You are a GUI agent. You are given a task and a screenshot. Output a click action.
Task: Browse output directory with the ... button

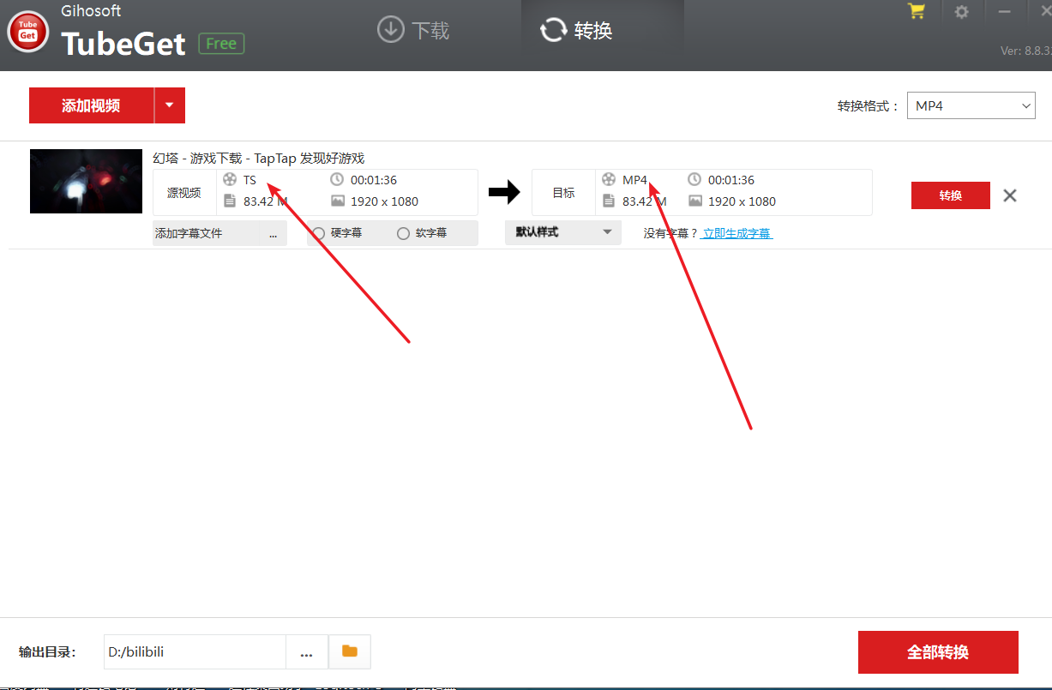pos(306,652)
